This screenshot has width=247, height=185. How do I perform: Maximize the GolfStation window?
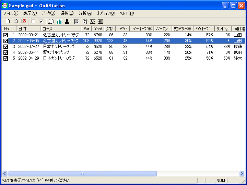(234, 6)
